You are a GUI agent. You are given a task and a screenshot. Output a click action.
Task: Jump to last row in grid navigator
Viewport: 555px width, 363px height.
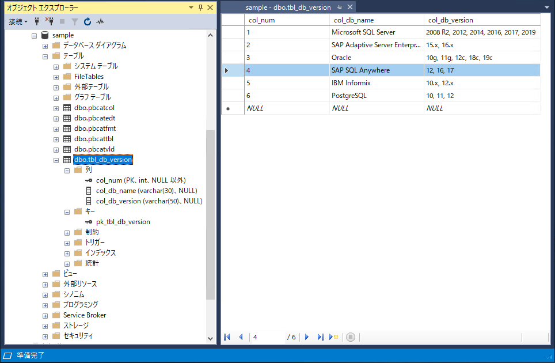pyautogui.click(x=321, y=337)
